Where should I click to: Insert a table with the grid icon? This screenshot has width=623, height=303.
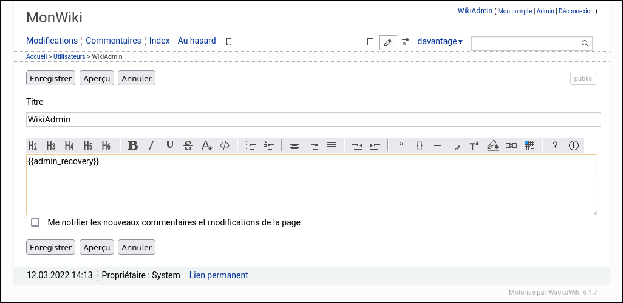529,145
